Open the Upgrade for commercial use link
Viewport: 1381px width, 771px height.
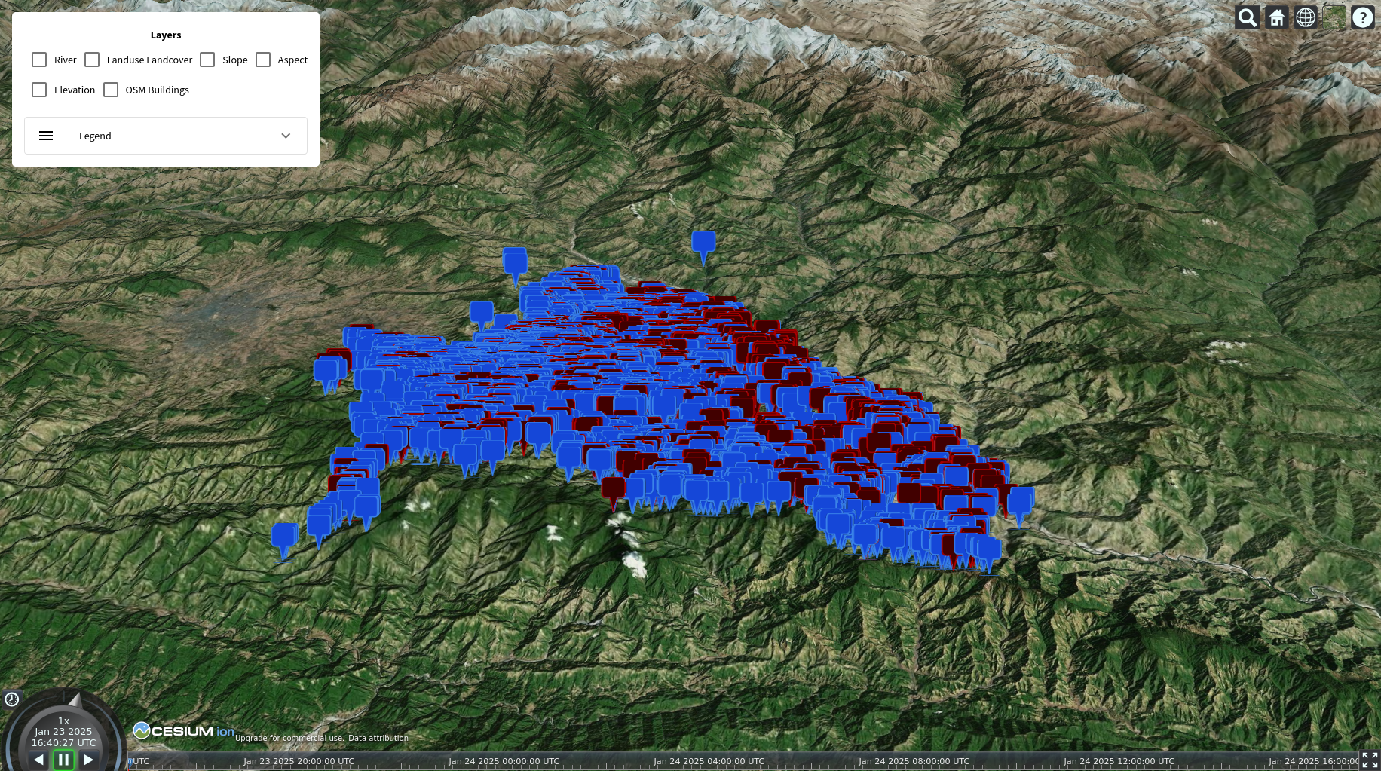coord(289,738)
